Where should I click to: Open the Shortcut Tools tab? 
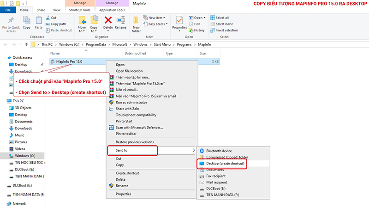pos(79,10)
